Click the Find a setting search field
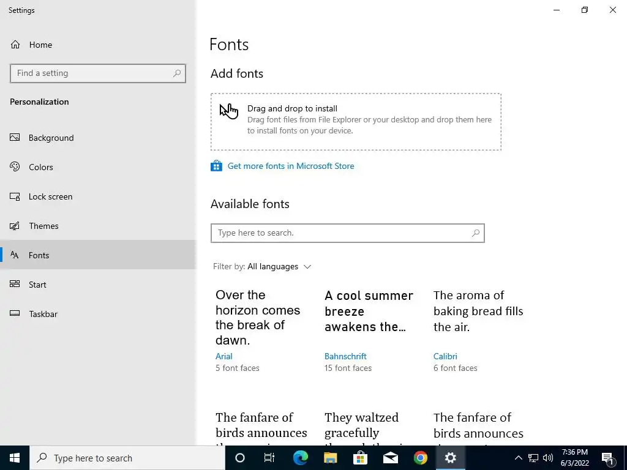Screen dimensions: 627x470 tap(92, 73)
